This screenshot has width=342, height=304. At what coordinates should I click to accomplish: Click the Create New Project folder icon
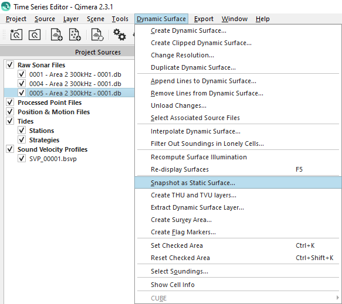pos(16,35)
